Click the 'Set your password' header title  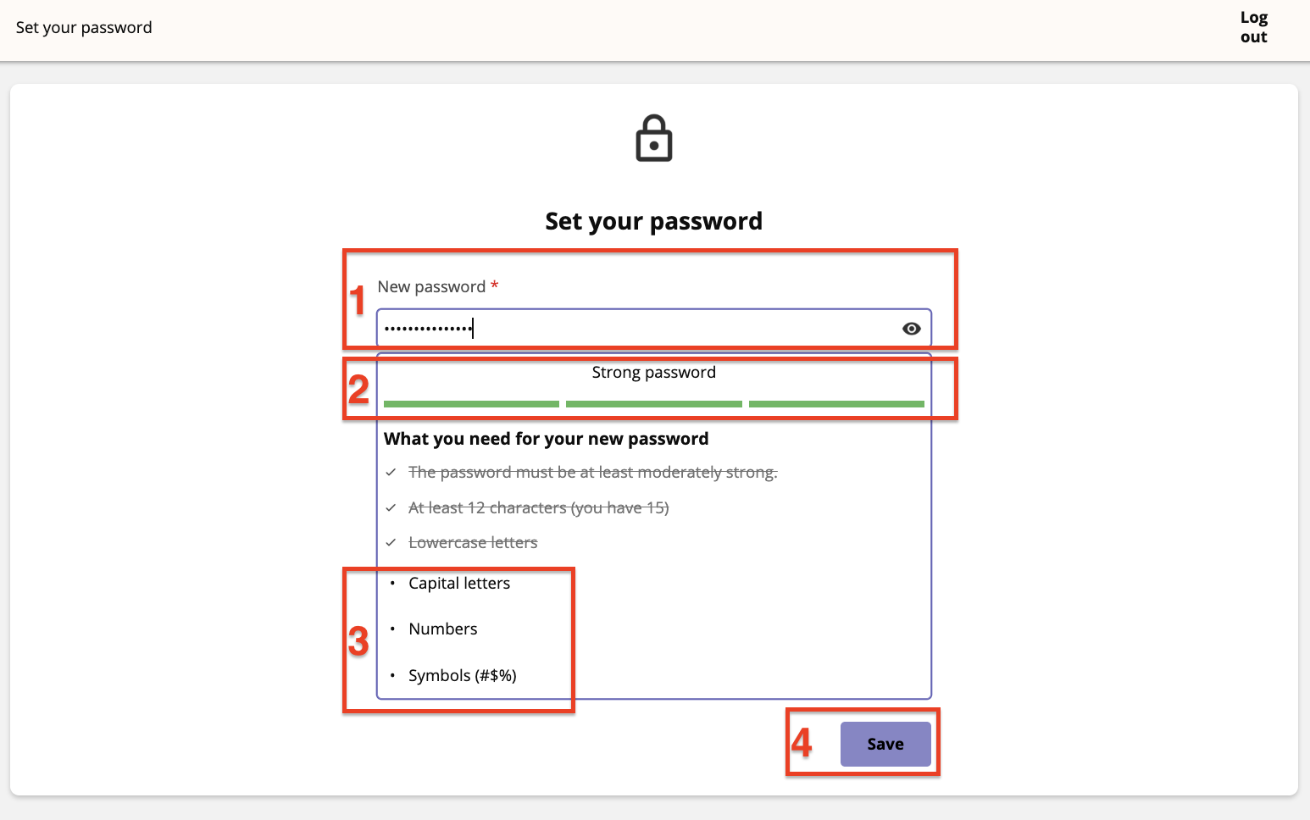point(84,27)
